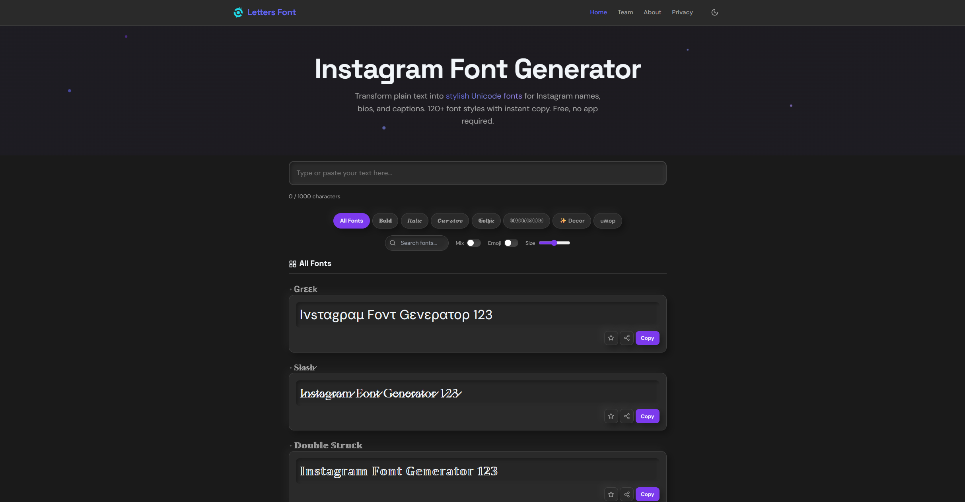
Task: Click the Greek font label
Action: tap(305, 289)
